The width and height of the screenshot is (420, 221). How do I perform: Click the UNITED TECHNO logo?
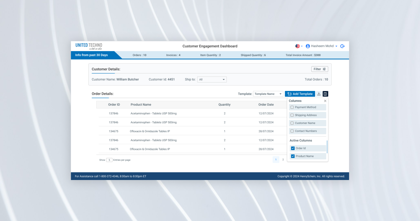coord(88,46)
